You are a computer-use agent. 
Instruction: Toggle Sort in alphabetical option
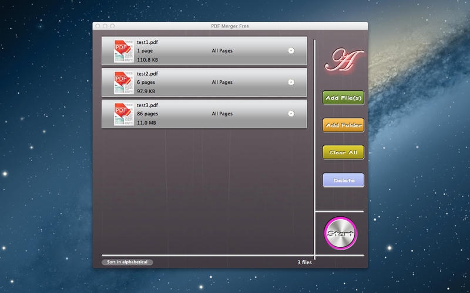127,262
